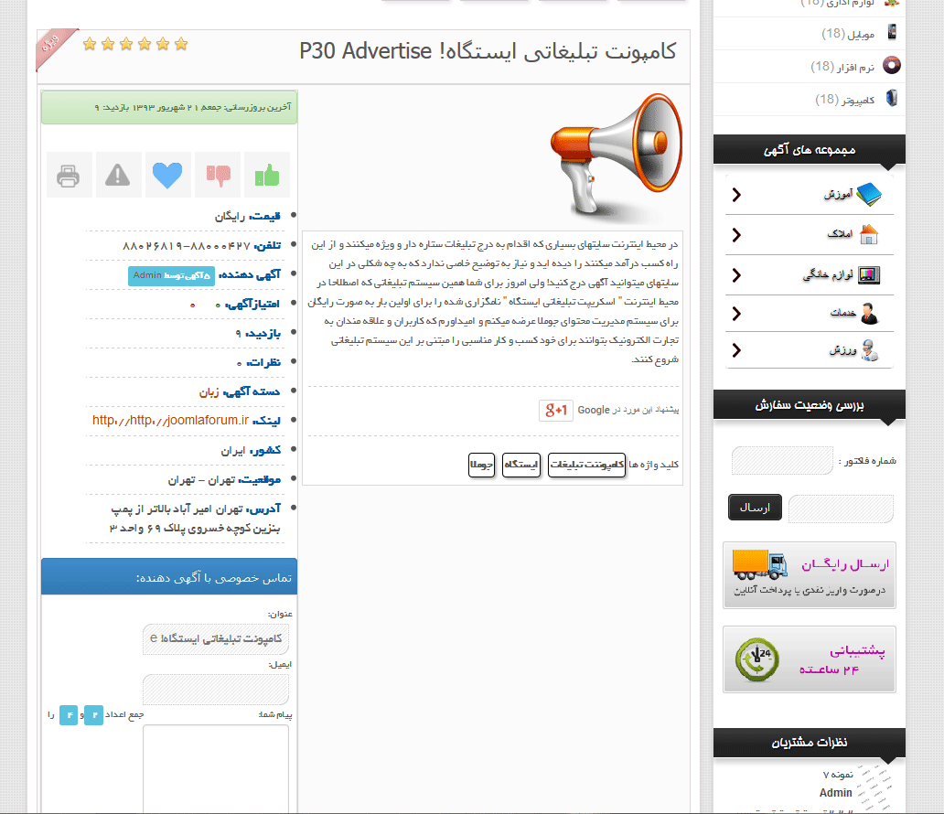Click the megaphone ad image
944x814 pixels.
tap(616, 157)
